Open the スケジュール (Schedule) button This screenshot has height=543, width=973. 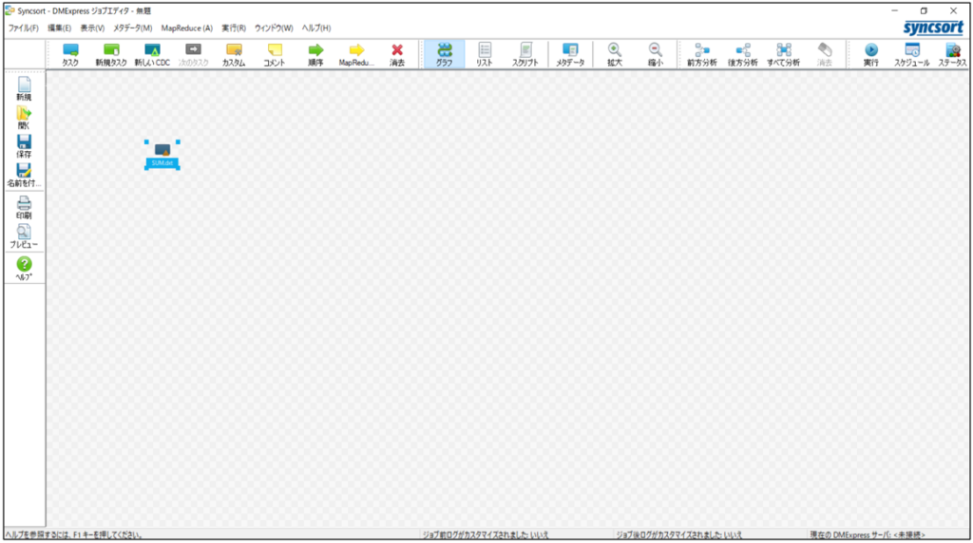coord(912,54)
